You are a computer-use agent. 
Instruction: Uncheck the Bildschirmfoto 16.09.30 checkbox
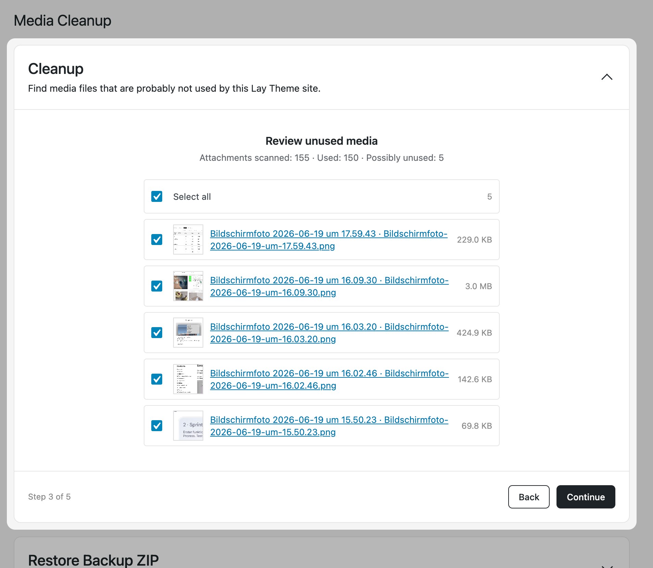(x=157, y=286)
